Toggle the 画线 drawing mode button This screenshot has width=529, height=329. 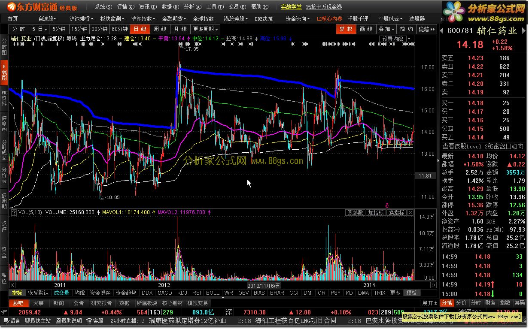click(366, 29)
